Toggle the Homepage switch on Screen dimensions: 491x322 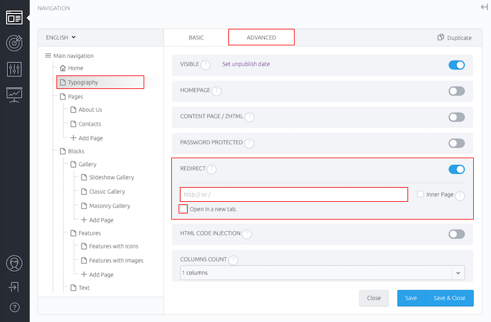point(457,91)
